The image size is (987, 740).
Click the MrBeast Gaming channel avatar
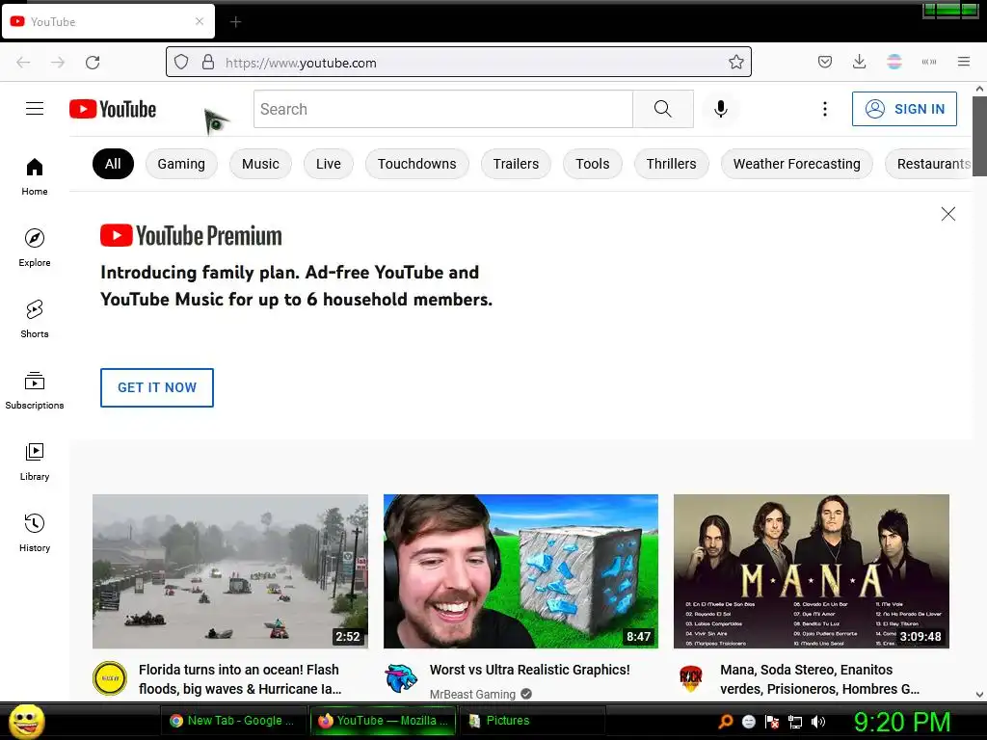(401, 679)
